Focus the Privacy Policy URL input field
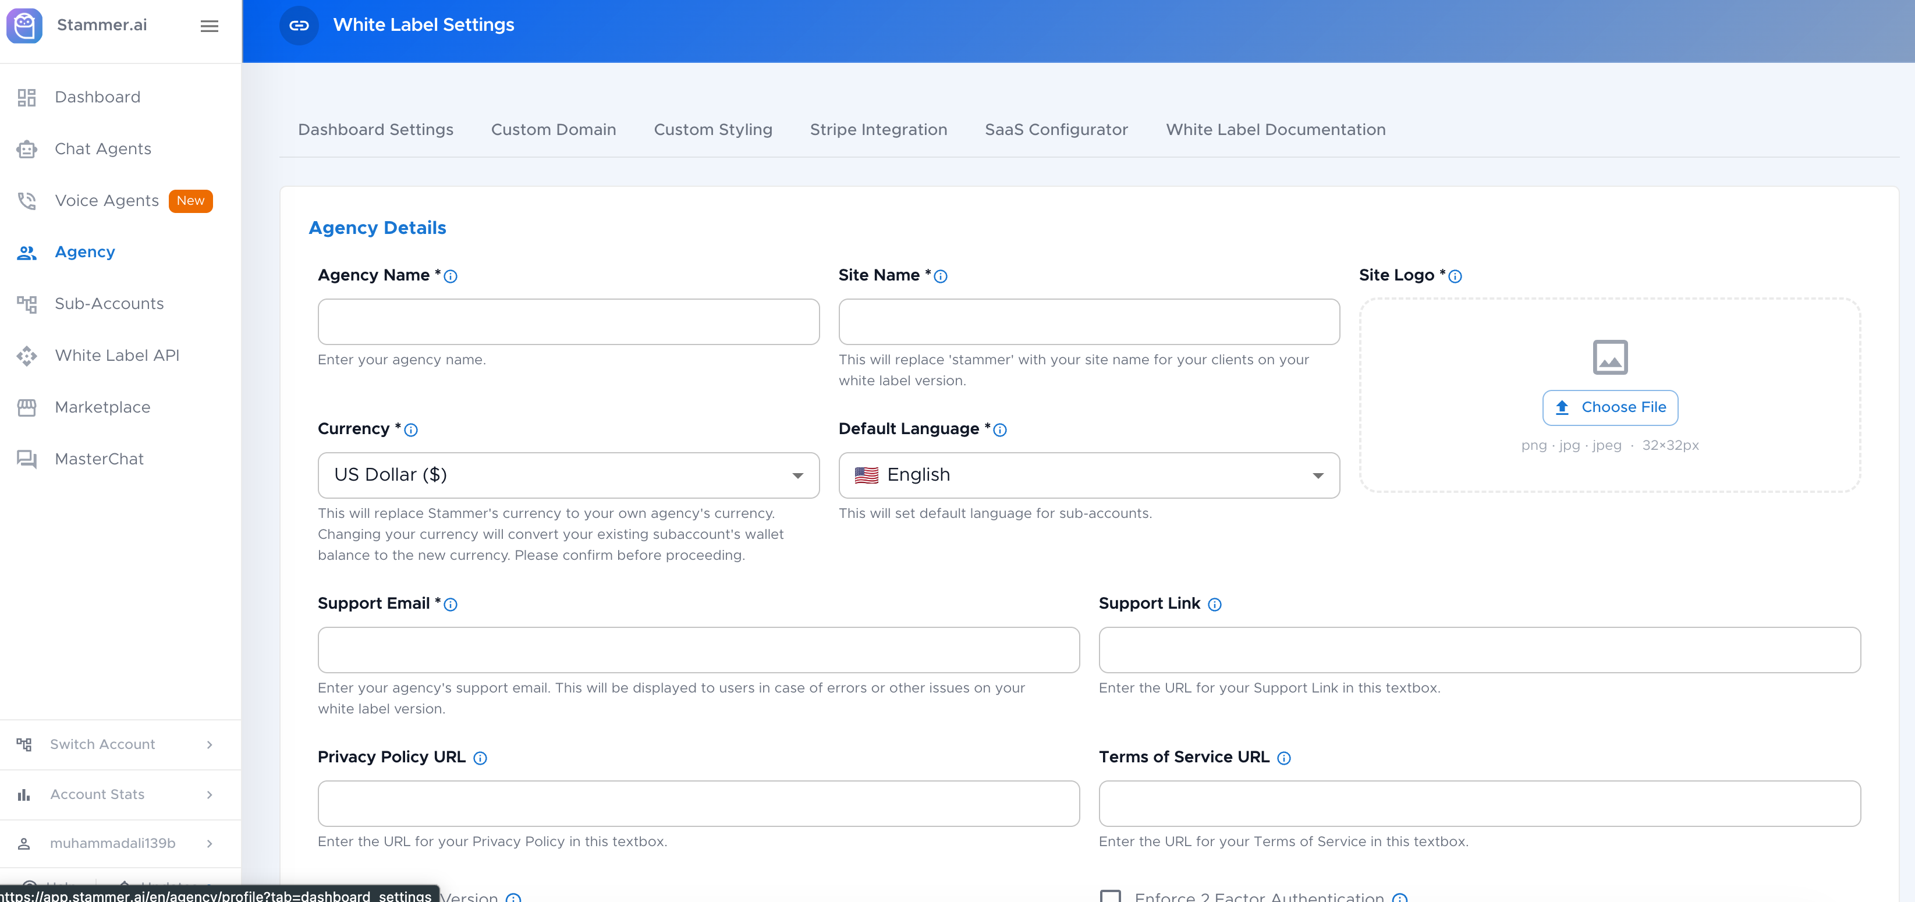 [x=699, y=803]
